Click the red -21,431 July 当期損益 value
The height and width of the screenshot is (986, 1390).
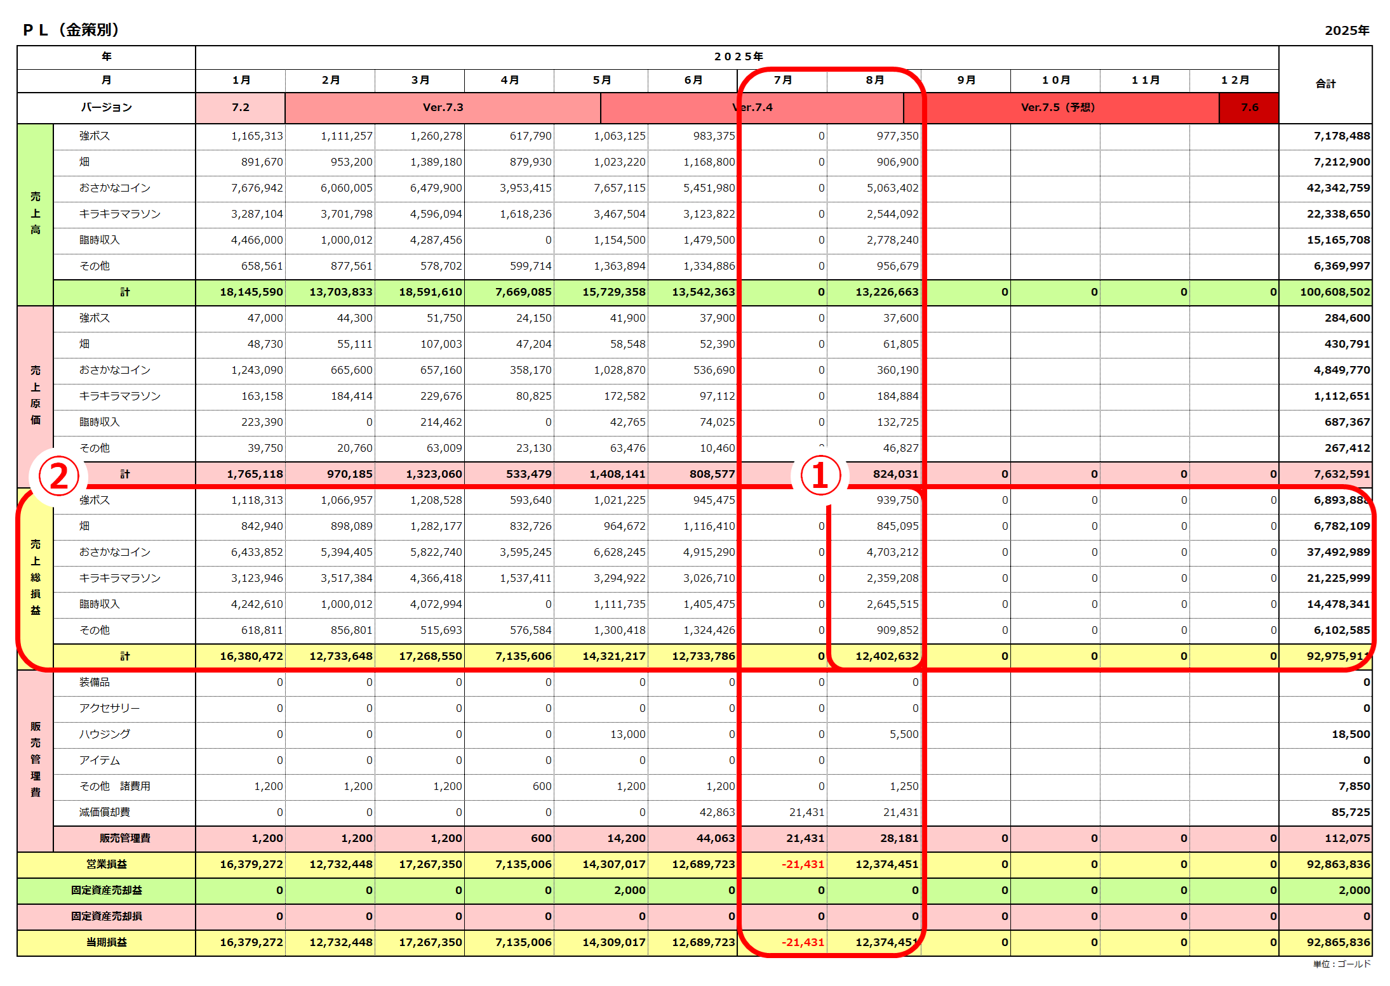pos(803,942)
